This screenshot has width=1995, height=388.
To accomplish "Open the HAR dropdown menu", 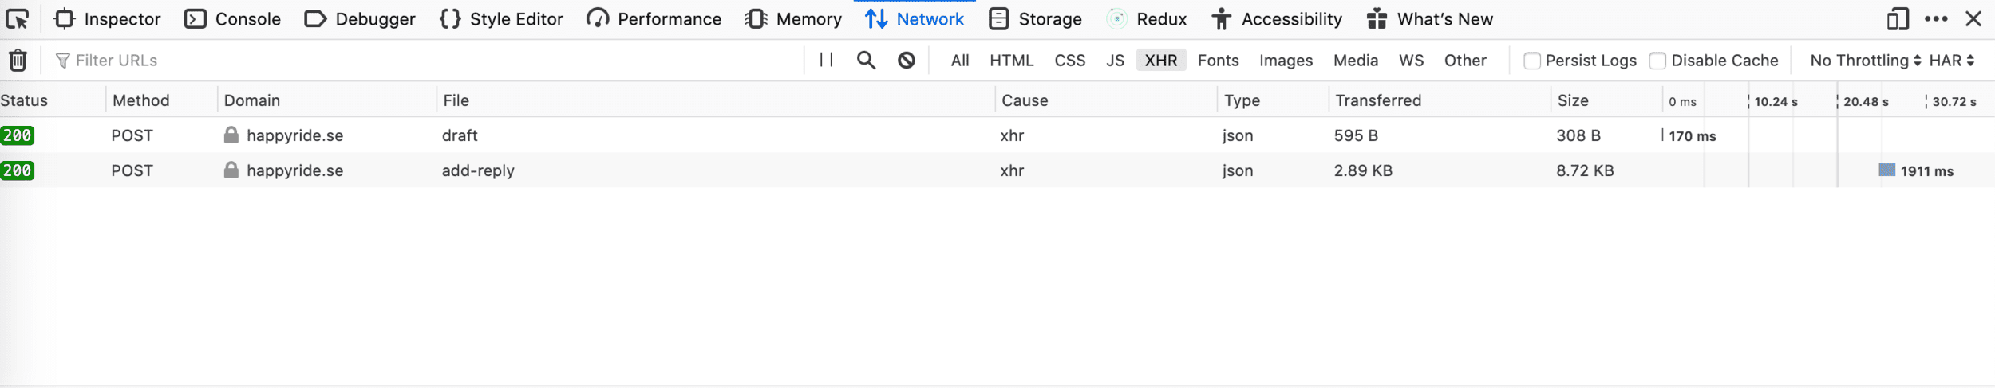I will (1952, 61).
